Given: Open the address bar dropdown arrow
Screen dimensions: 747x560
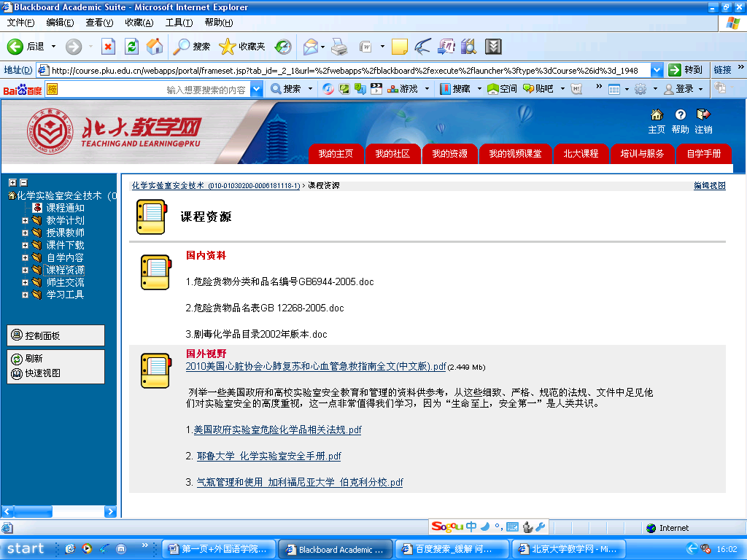Looking at the screenshot, I should pos(657,70).
